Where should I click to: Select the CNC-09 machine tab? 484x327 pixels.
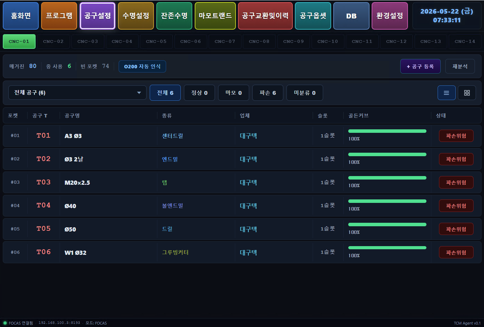pos(293,41)
